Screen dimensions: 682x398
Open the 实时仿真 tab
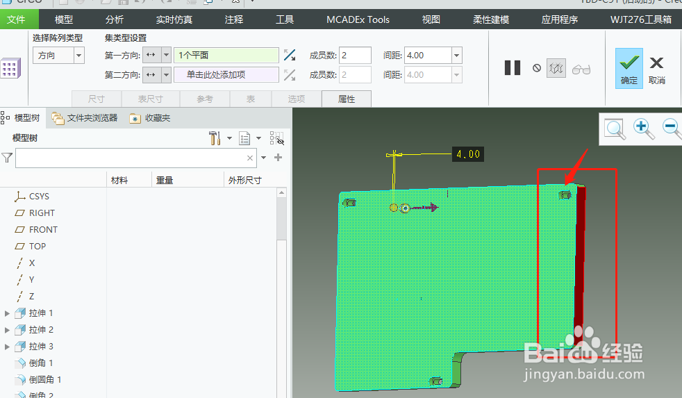[174, 19]
